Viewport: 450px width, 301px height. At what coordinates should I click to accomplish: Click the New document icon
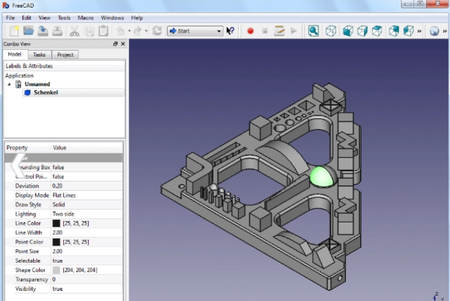click(x=14, y=31)
